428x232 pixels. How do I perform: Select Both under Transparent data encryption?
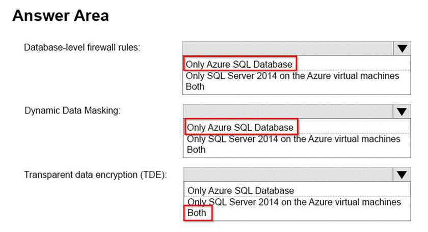point(197,213)
